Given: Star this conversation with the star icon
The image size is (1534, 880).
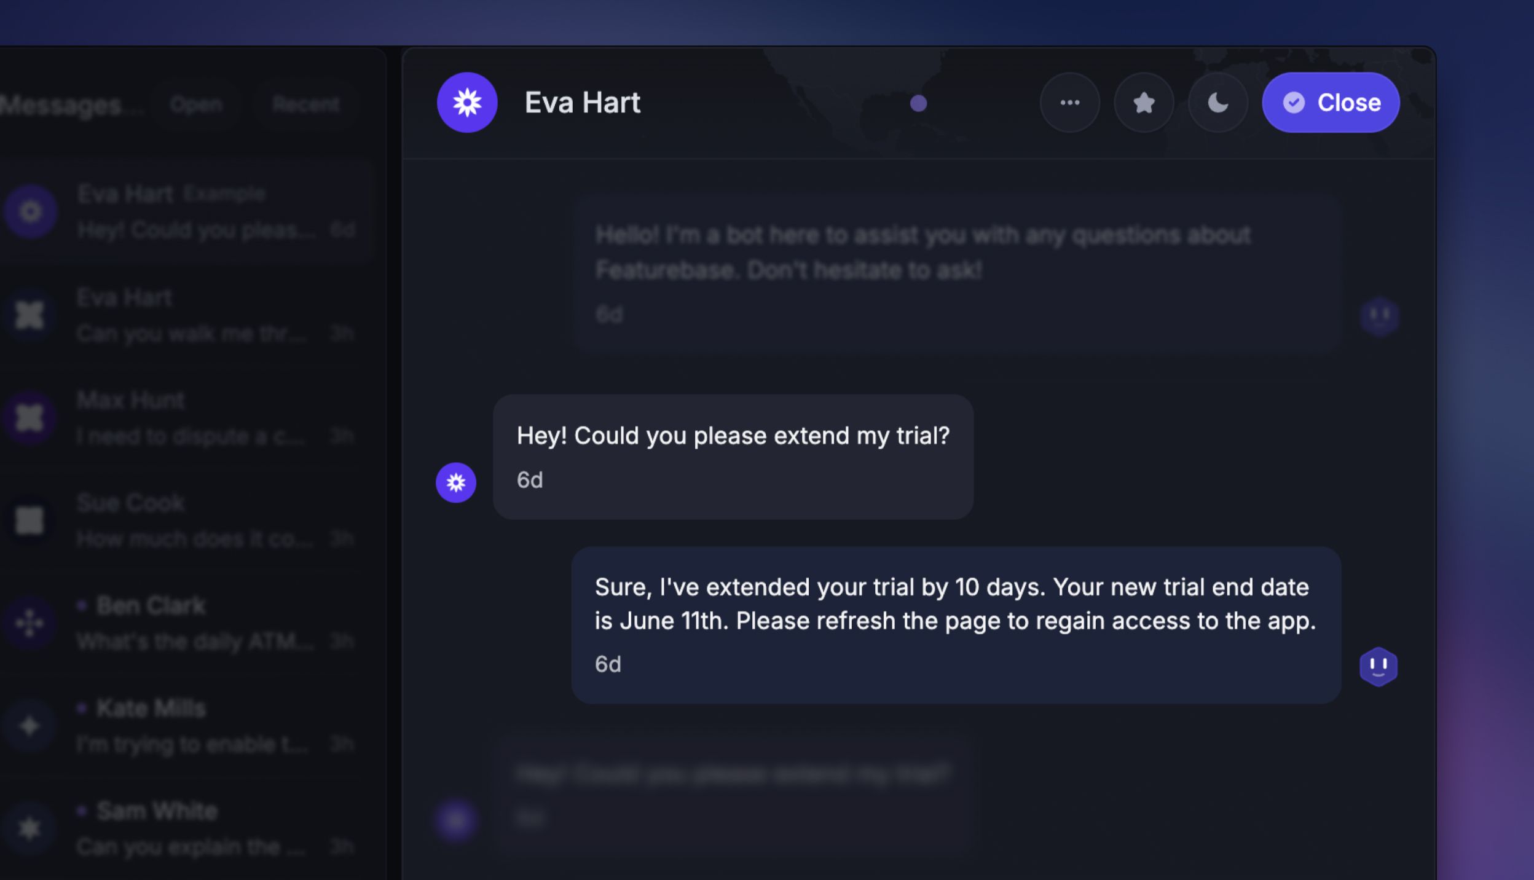Looking at the screenshot, I should click(1144, 103).
